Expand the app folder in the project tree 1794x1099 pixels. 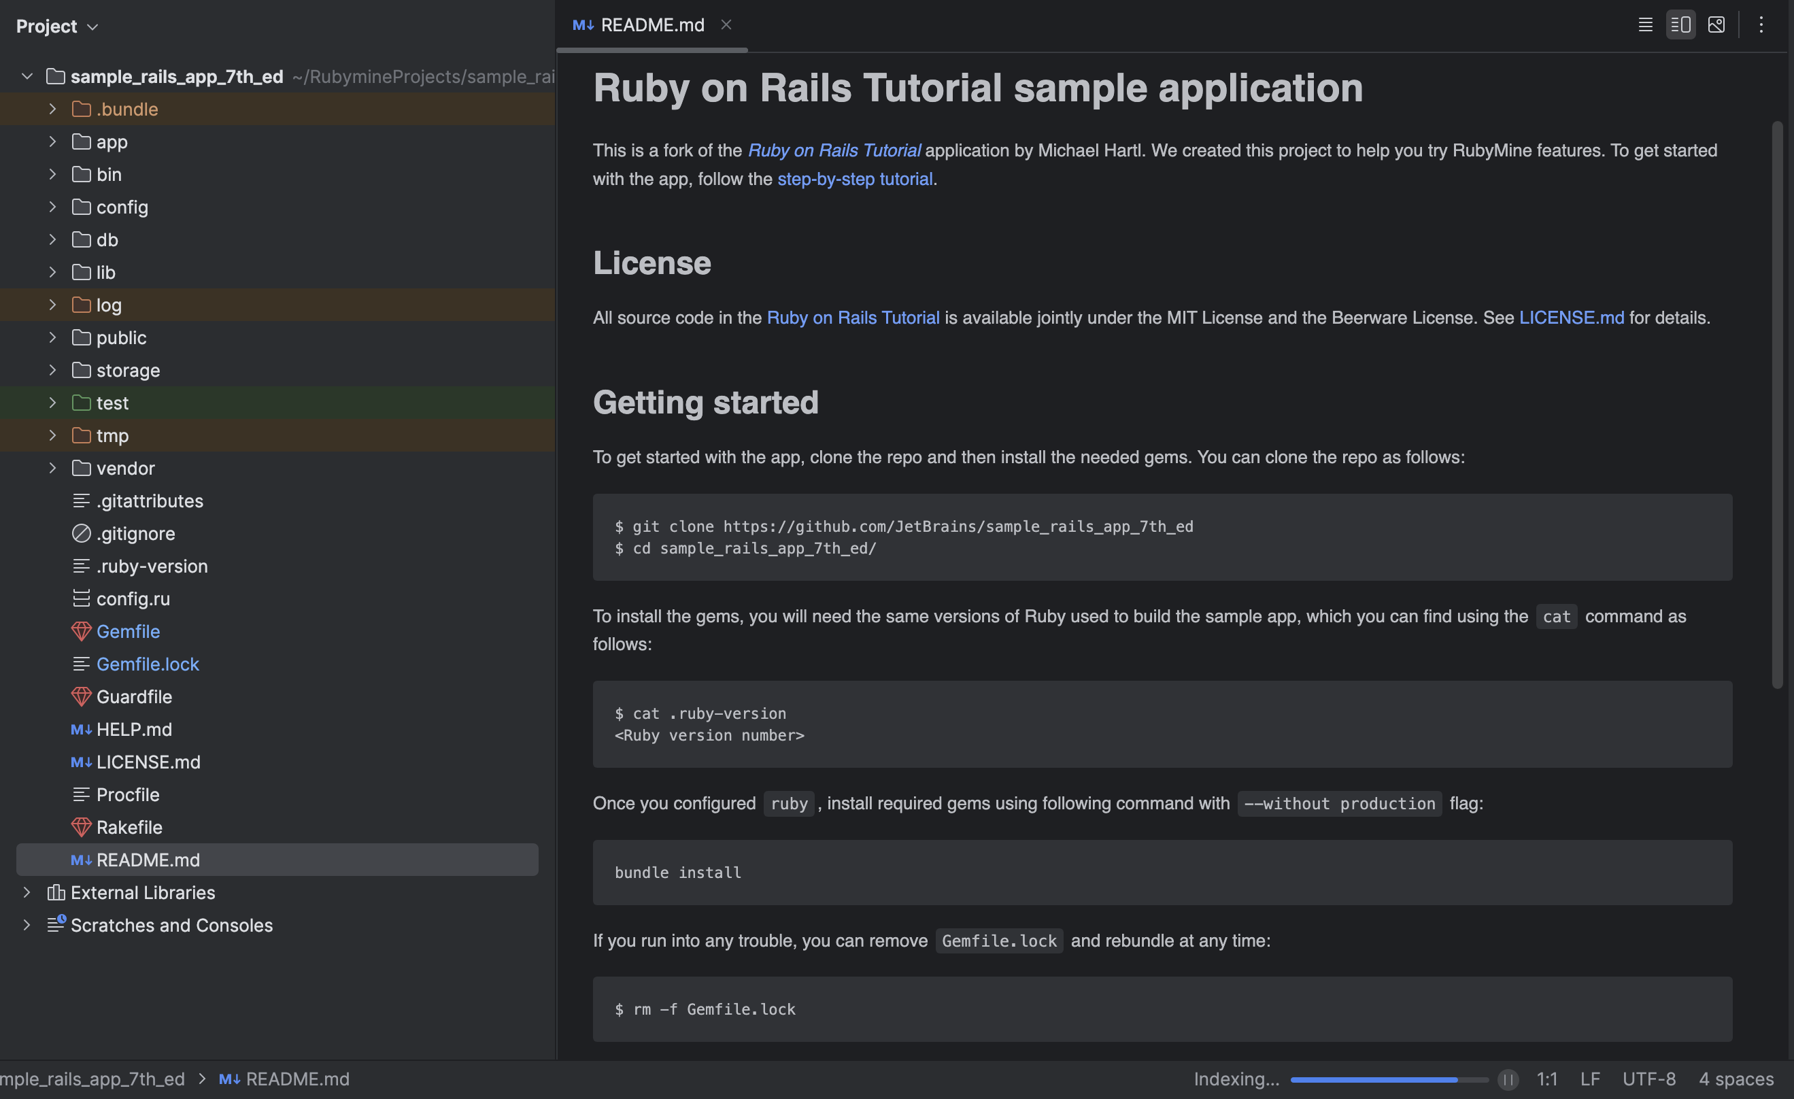tap(52, 141)
